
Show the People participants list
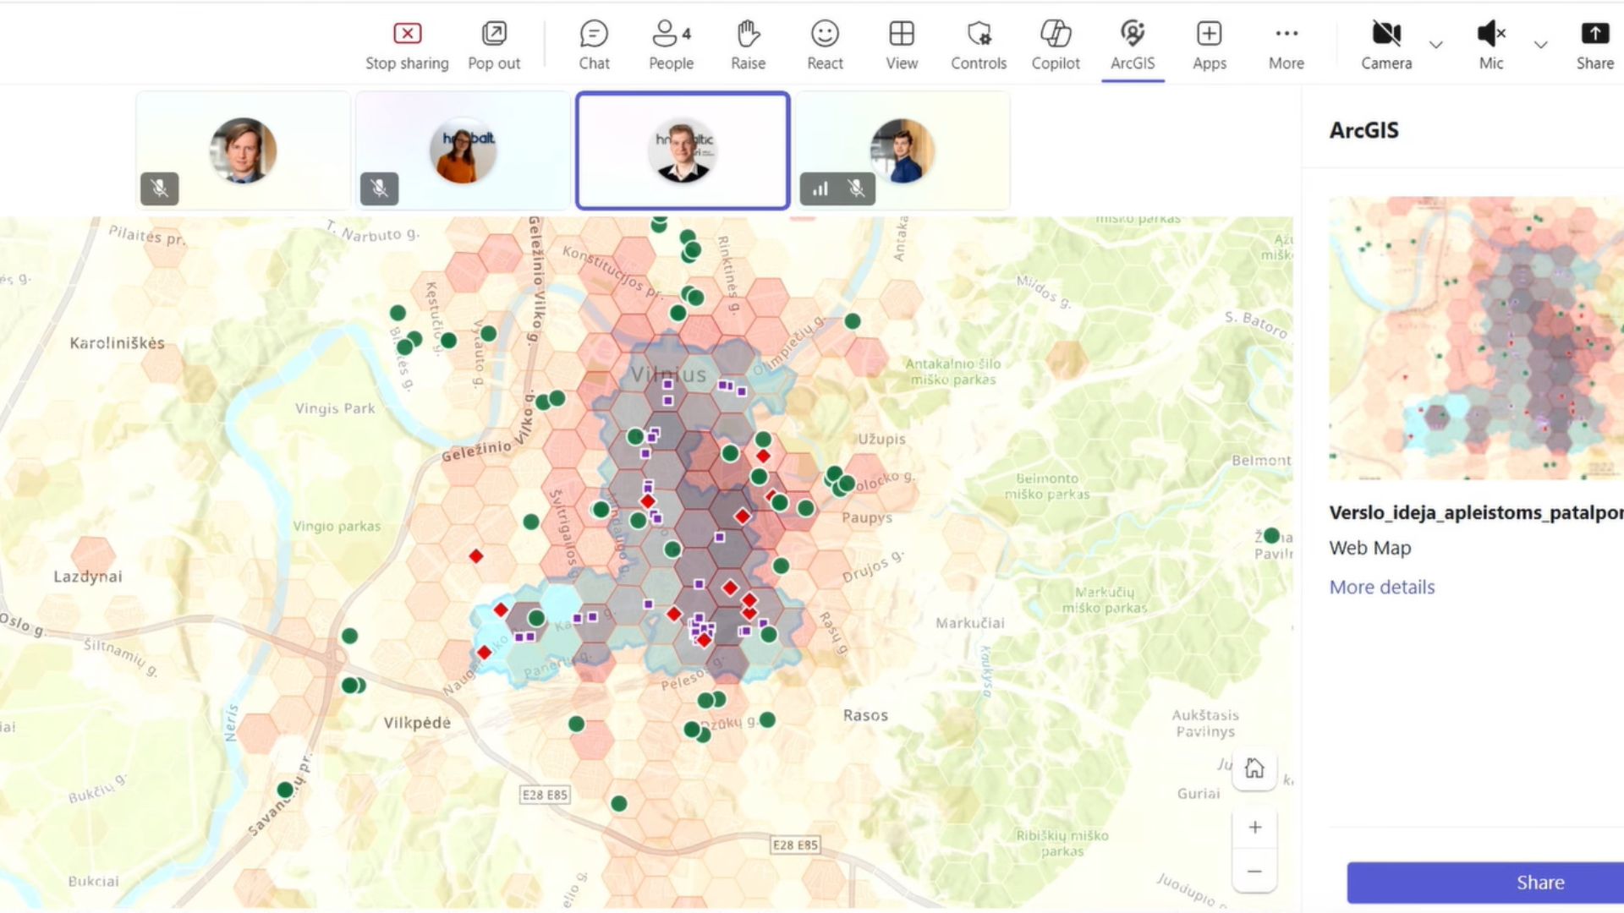coord(672,46)
